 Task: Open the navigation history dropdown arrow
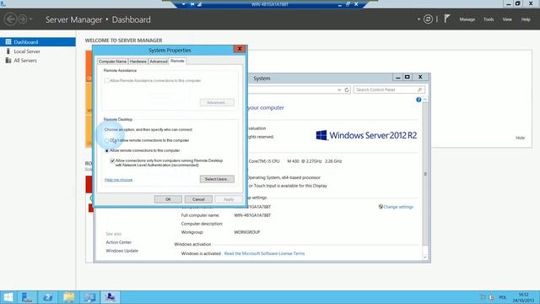coord(30,19)
